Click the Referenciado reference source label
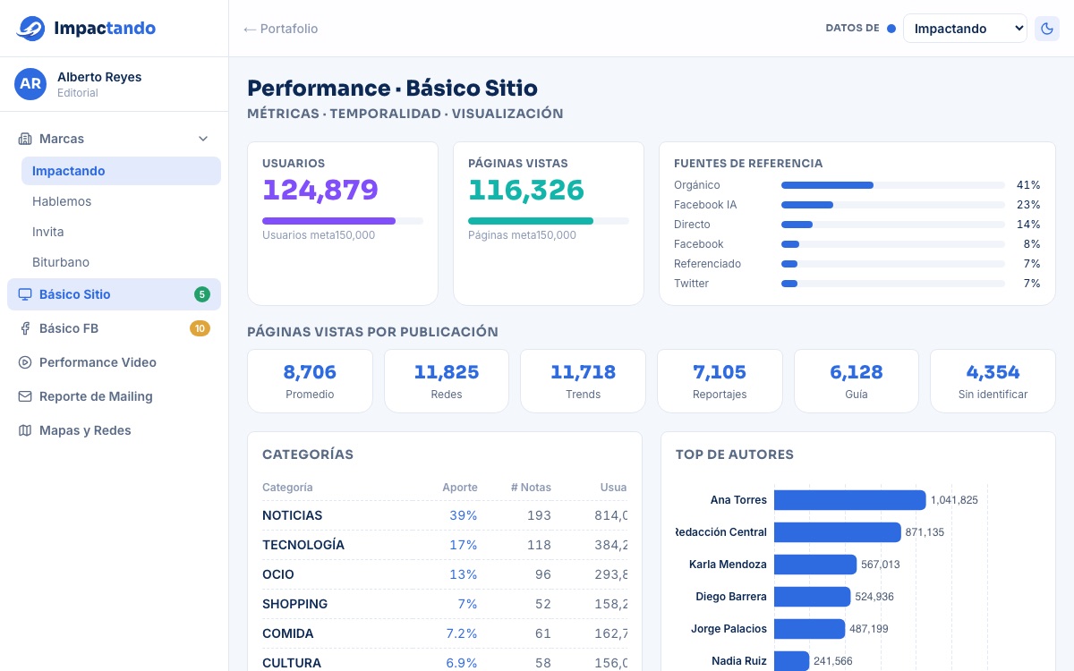 pos(707,264)
